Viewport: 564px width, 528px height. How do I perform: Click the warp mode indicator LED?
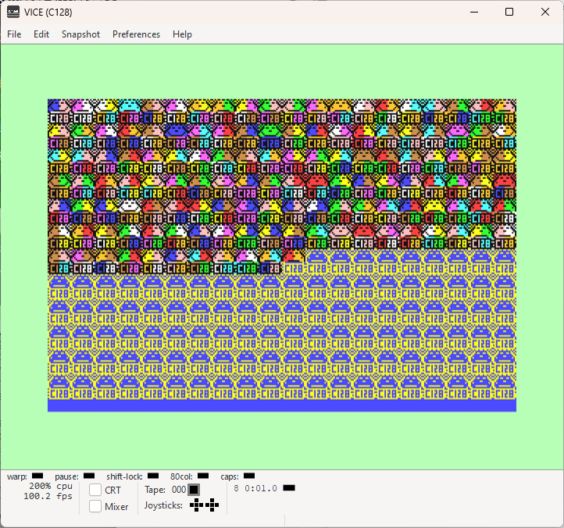[x=37, y=476]
